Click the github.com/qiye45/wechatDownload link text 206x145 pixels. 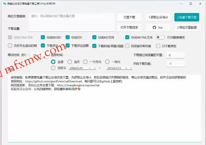[x=53, y=81]
